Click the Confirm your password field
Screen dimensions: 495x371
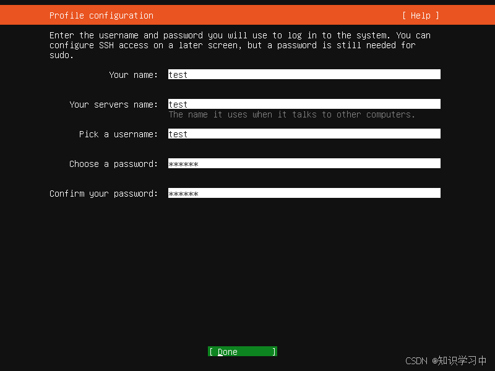click(x=304, y=193)
